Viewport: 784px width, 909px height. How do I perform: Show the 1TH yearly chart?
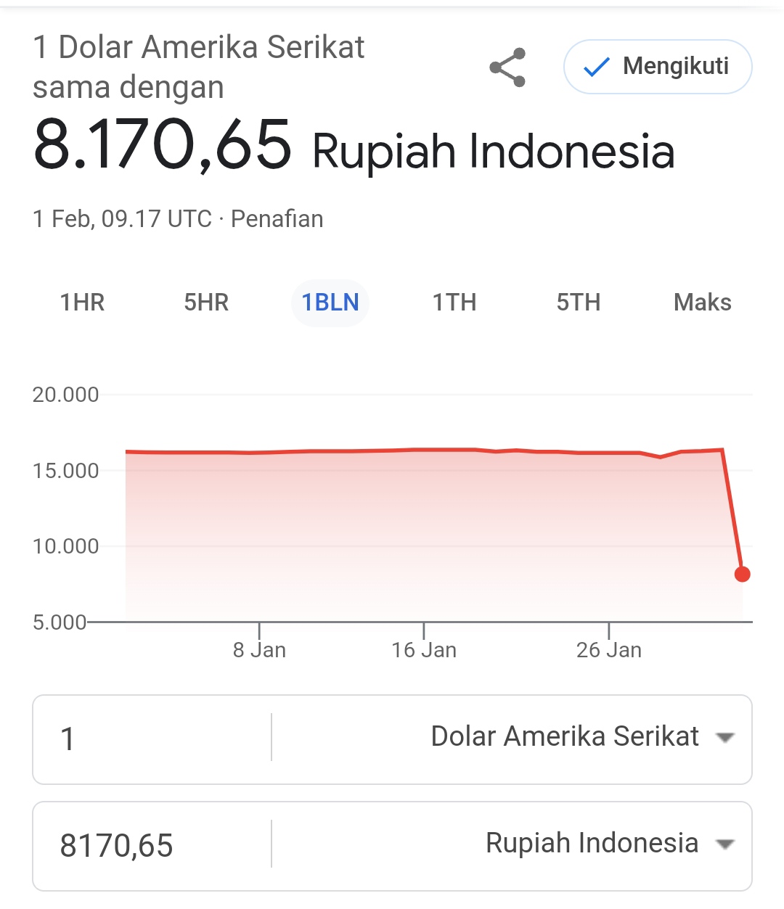coord(454,302)
